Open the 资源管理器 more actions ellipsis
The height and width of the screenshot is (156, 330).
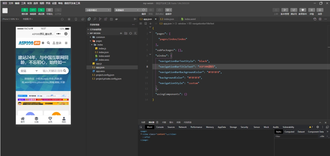(x=133, y=25)
